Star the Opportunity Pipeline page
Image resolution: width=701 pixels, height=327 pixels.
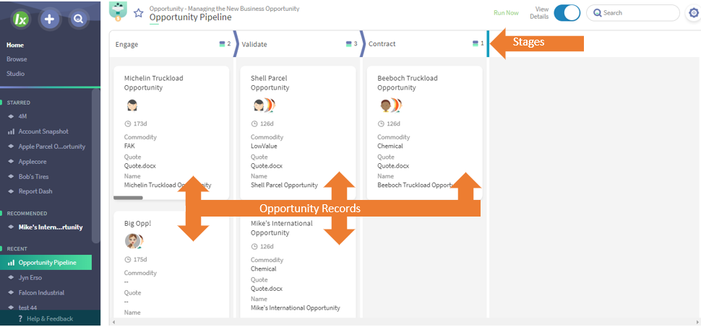click(139, 13)
